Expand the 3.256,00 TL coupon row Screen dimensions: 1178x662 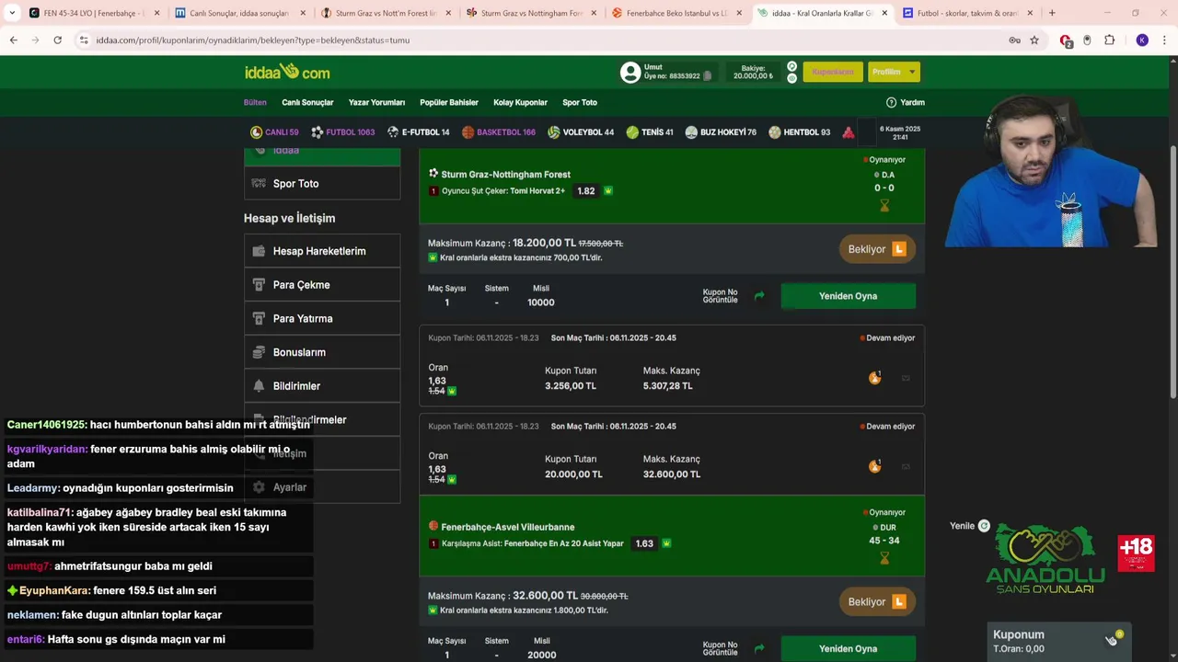click(x=672, y=366)
